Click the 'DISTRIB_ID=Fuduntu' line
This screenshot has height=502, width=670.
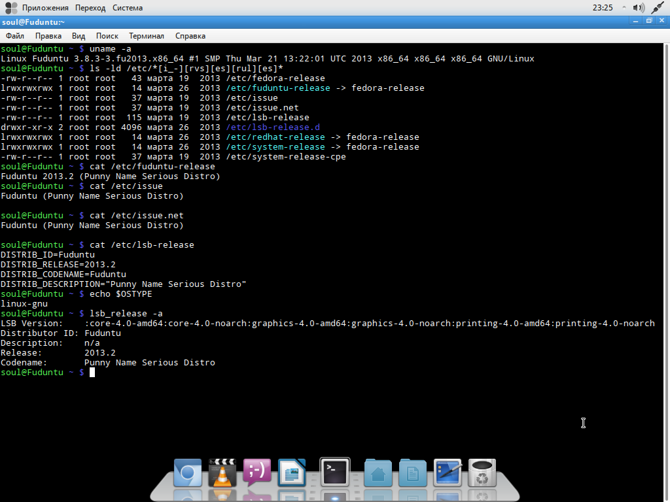[48, 255]
